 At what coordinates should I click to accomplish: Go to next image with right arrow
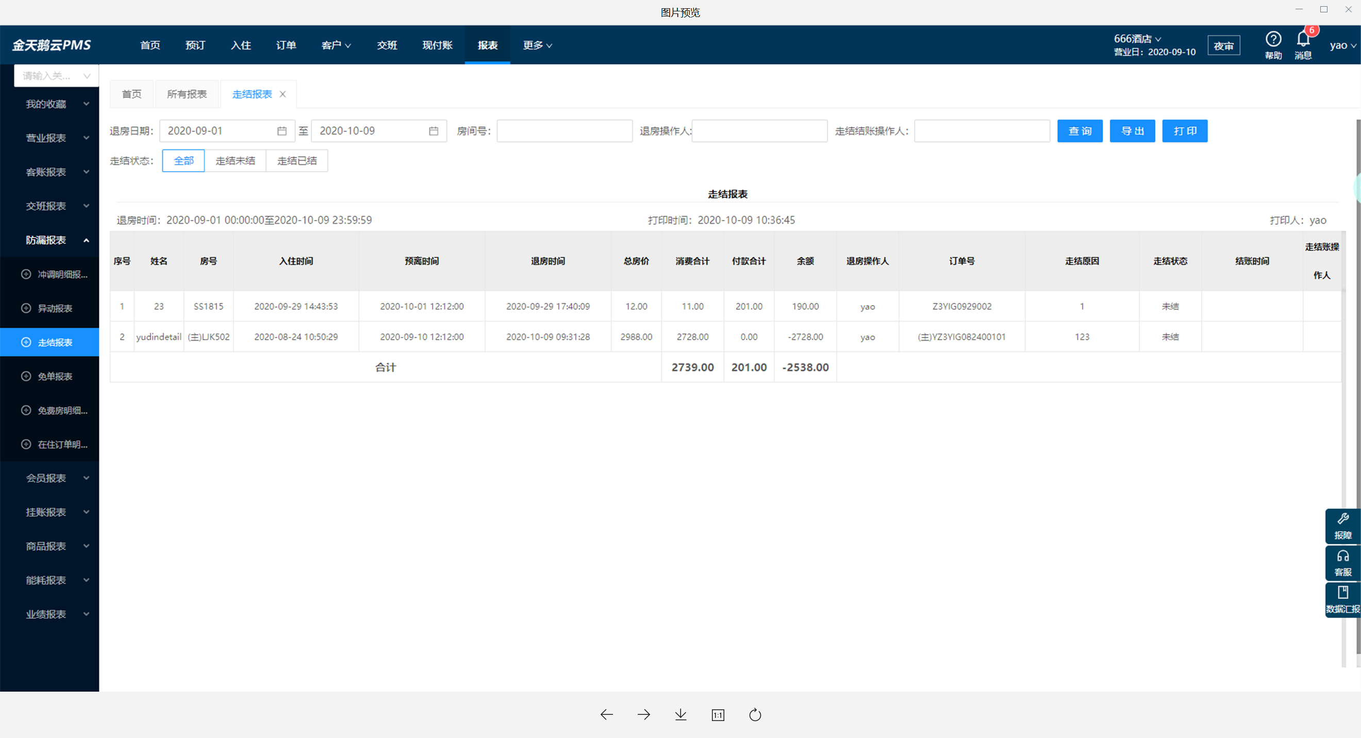point(643,715)
